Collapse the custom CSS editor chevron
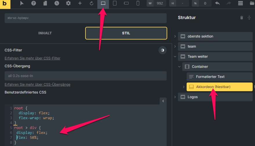The width and height of the screenshot is (255, 146). coord(163,101)
